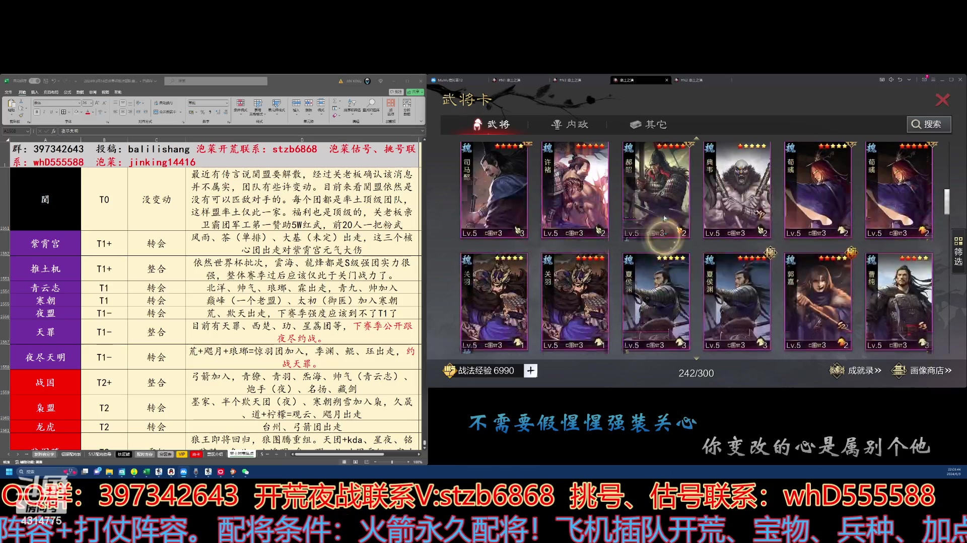Viewport: 967px width, 543px height.
Task: Click the insert function fx icon
Action: (53, 131)
